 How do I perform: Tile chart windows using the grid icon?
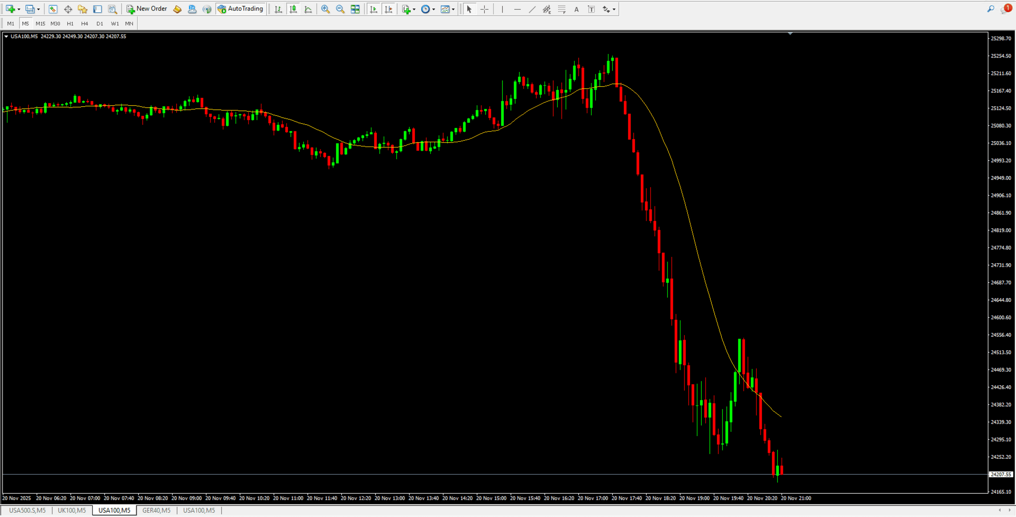click(x=355, y=9)
